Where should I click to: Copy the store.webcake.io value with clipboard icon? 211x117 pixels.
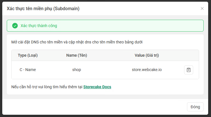click(x=189, y=70)
